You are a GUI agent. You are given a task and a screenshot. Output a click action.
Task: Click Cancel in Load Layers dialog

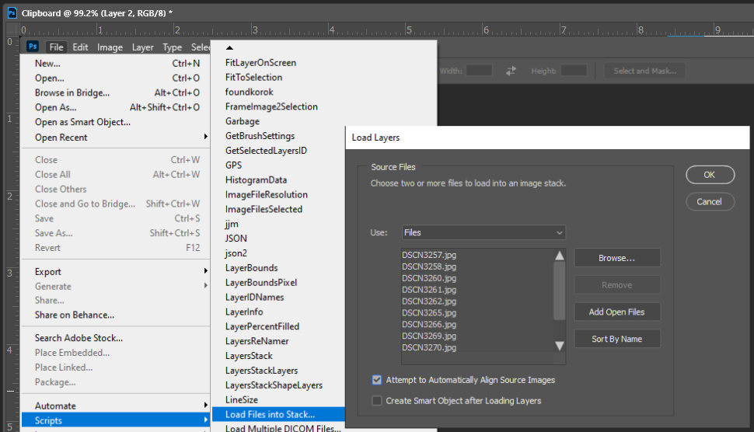point(710,202)
